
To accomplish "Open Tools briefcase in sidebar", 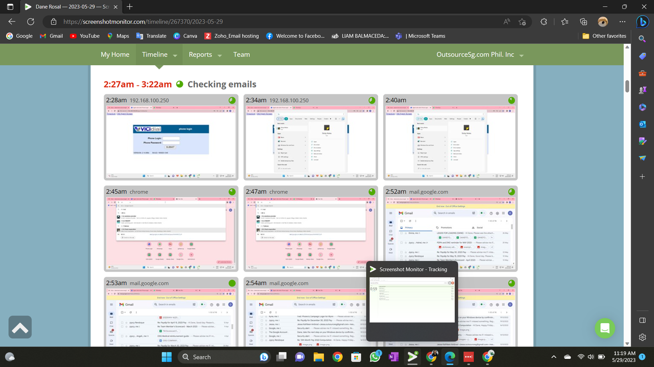I will pyautogui.click(x=643, y=73).
